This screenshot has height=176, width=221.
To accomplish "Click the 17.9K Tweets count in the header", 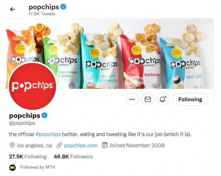I will [x=42, y=14].
